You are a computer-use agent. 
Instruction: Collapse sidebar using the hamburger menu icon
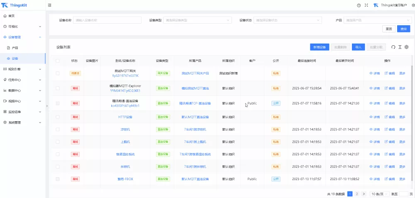coord(50,5)
